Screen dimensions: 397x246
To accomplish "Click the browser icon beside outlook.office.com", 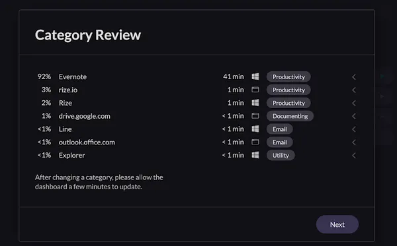I will point(255,142).
